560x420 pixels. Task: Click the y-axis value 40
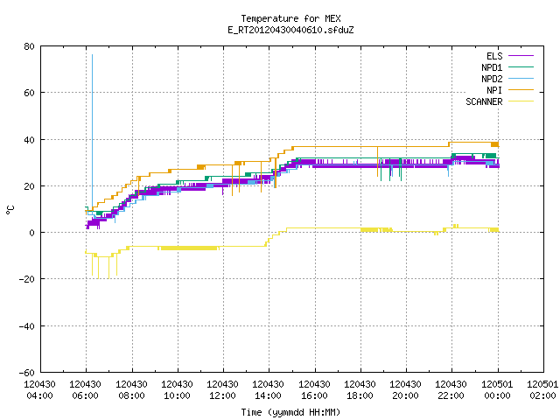(x=29, y=140)
